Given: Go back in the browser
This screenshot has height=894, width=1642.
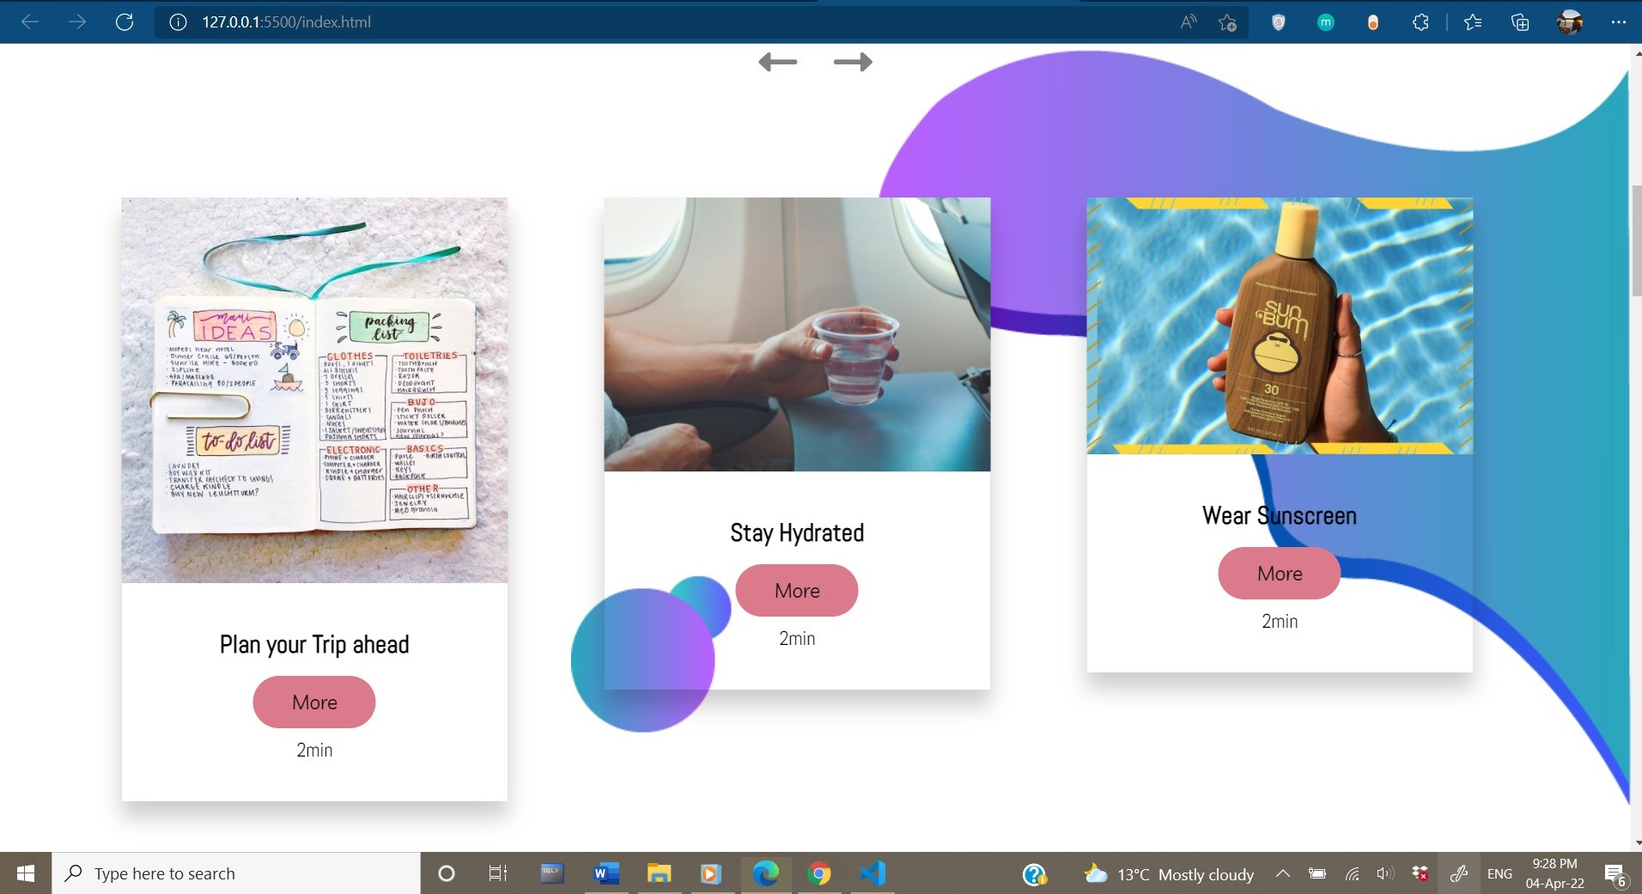Looking at the screenshot, I should (x=30, y=22).
